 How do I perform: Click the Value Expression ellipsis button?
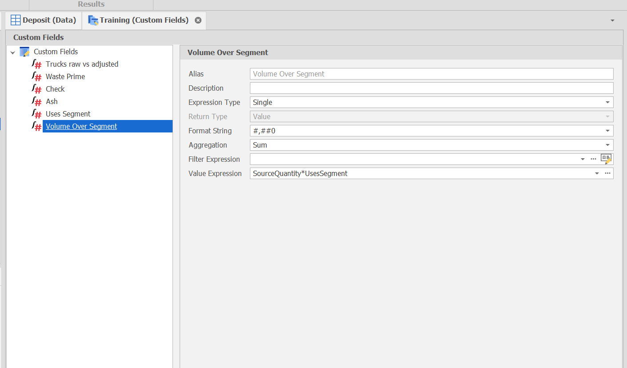[x=607, y=173]
